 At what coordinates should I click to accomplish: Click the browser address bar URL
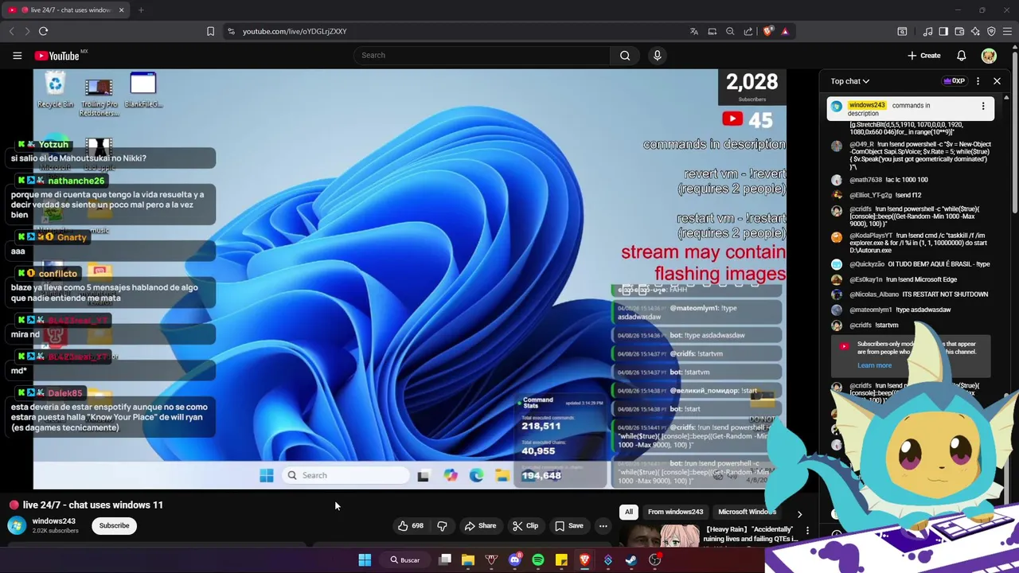(295, 31)
